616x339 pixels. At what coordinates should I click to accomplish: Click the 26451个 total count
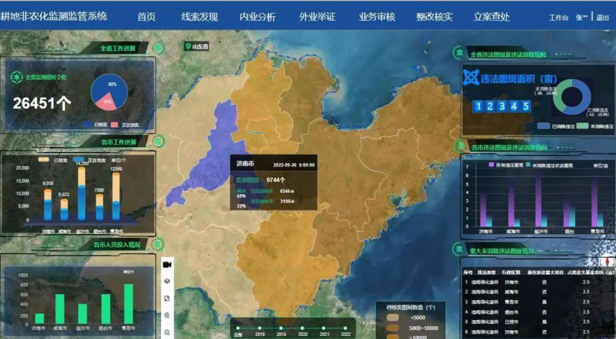42,104
